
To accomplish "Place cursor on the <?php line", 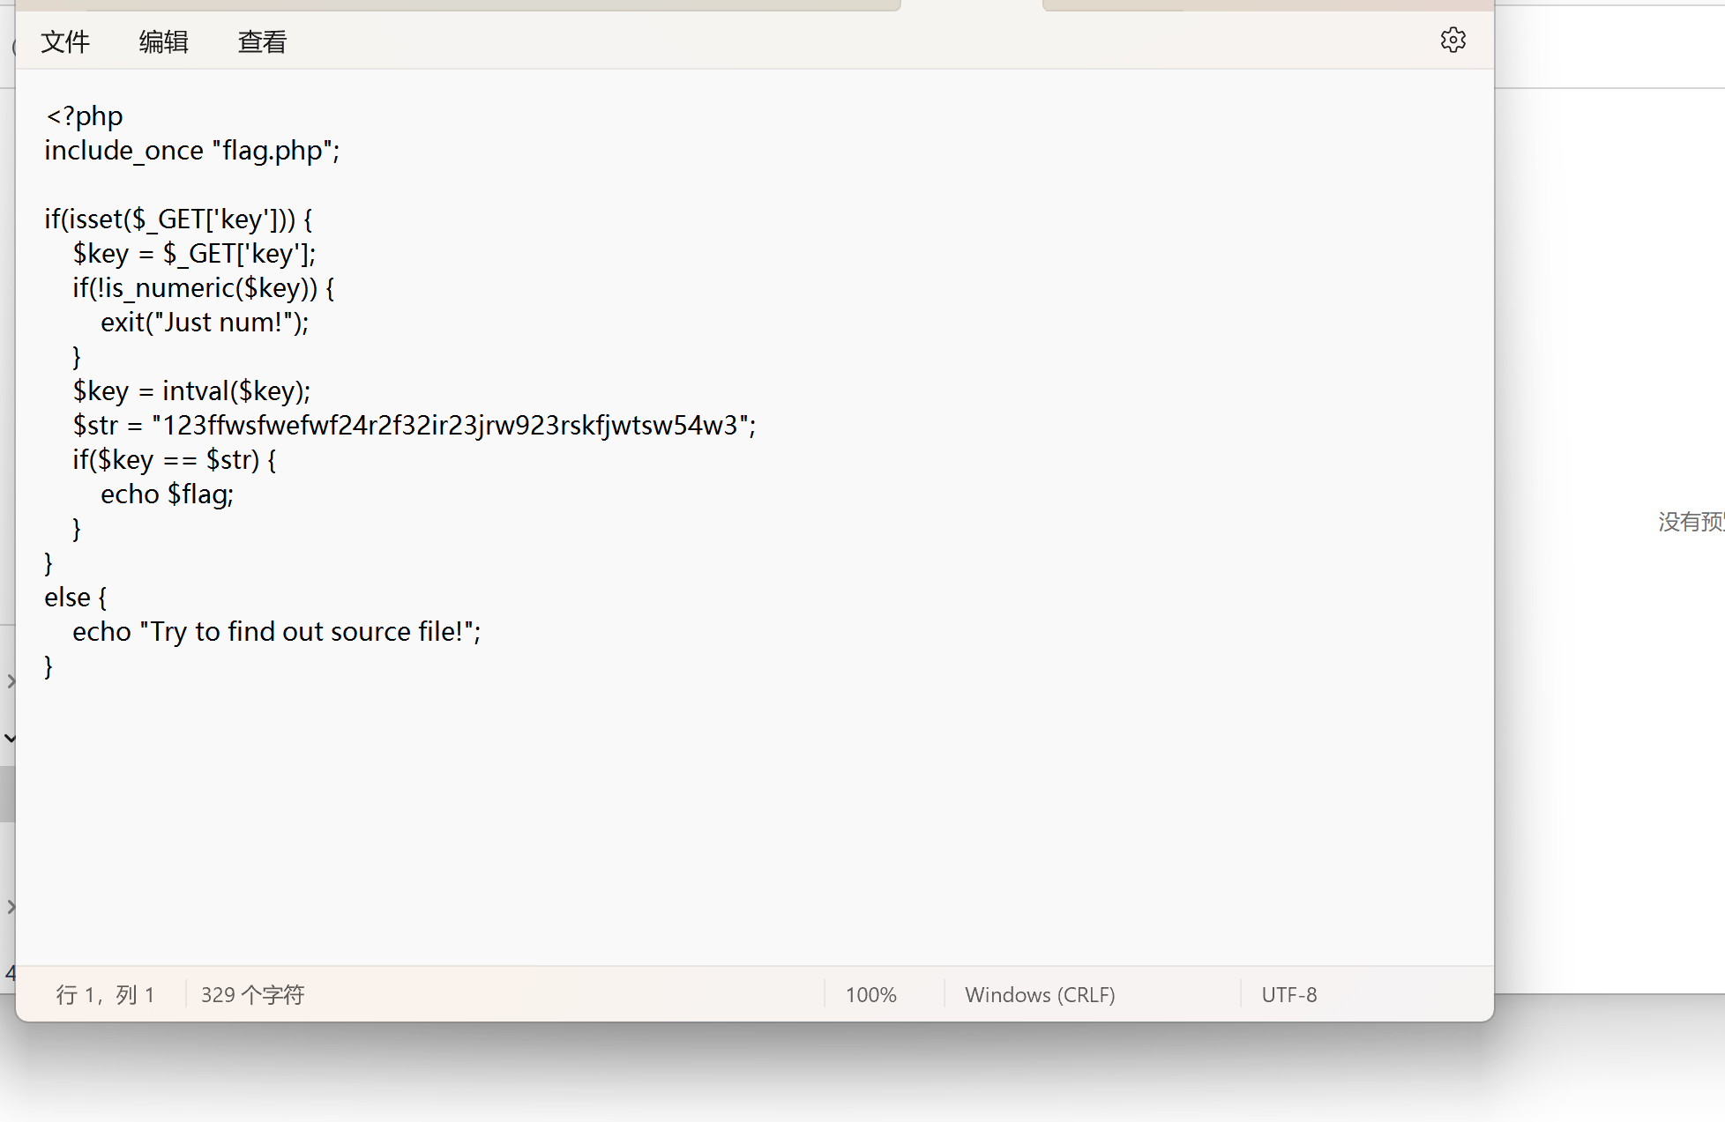I will (85, 116).
